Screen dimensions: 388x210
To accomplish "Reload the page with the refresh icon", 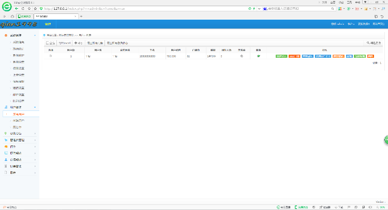I will tap(23, 8).
